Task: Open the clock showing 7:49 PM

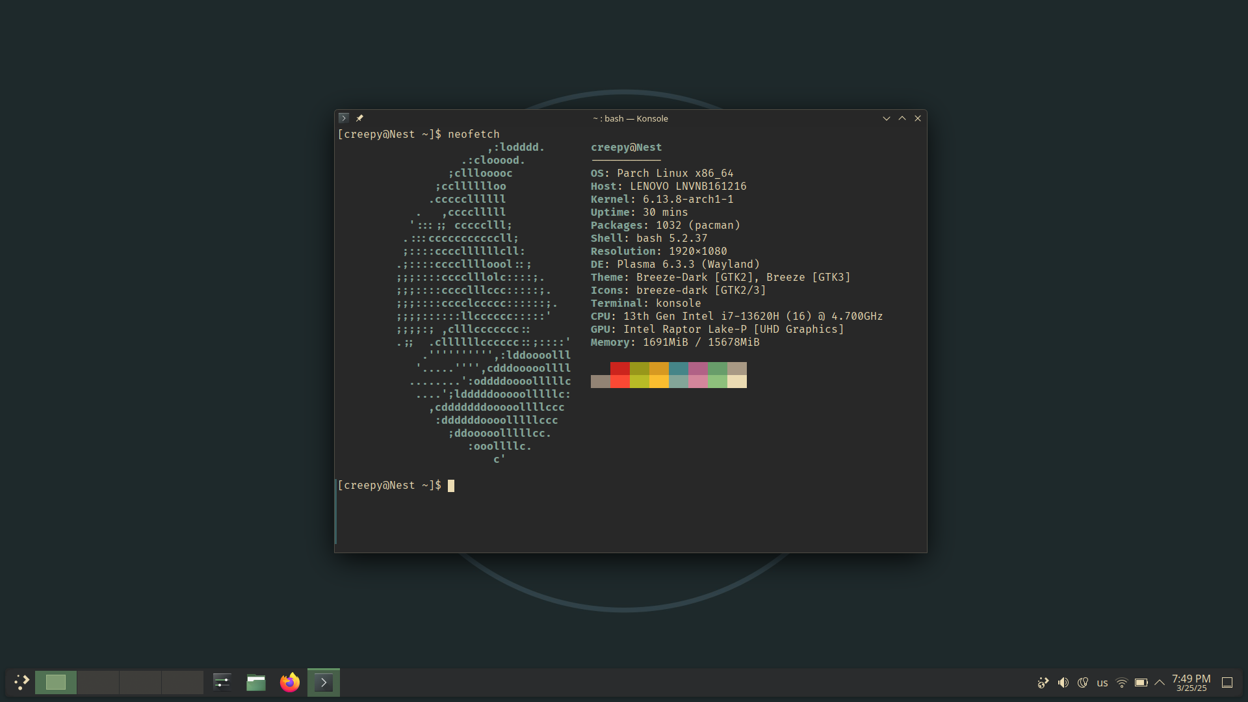Action: 1191,682
